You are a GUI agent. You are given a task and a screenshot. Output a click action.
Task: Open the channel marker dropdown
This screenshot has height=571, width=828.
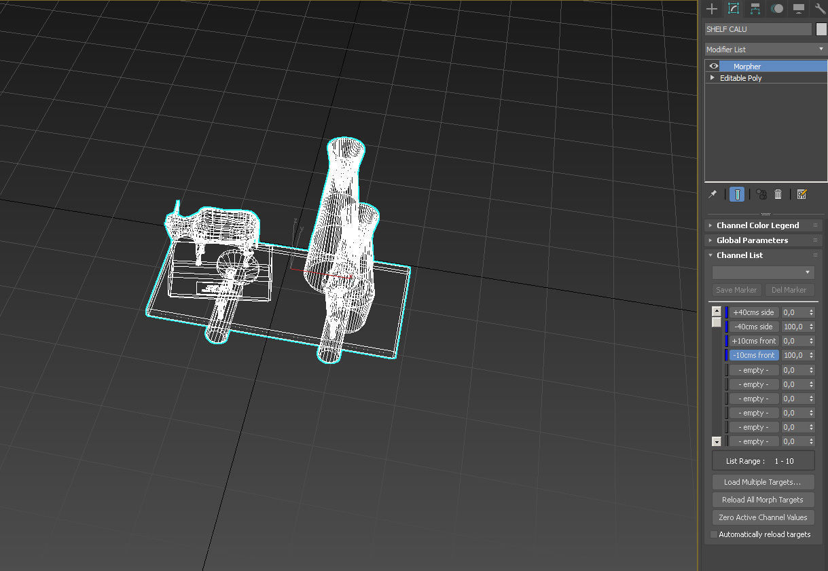(763, 272)
